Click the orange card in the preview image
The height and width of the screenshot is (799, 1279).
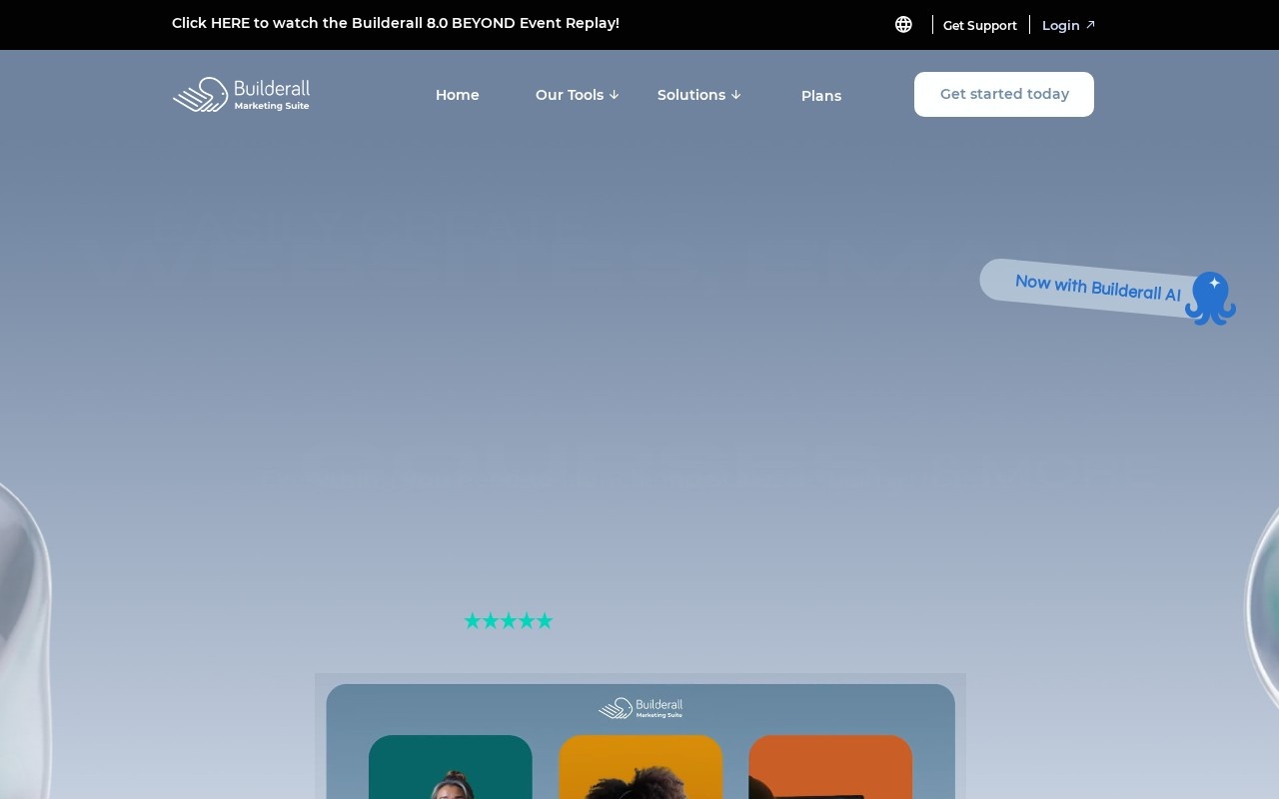pyautogui.click(x=830, y=767)
